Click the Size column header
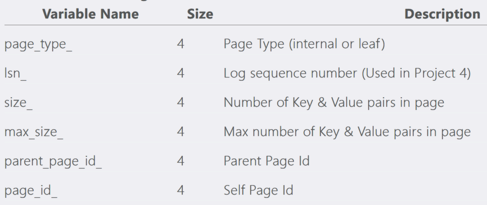 [200, 14]
